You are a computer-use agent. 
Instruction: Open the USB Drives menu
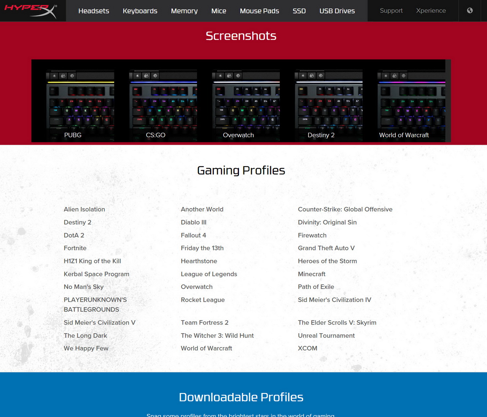[x=337, y=11]
